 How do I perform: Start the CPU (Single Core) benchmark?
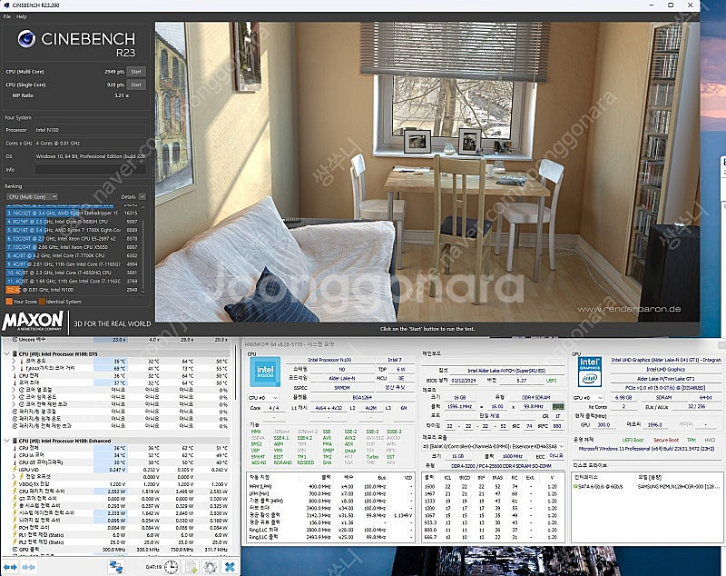(x=136, y=84)
